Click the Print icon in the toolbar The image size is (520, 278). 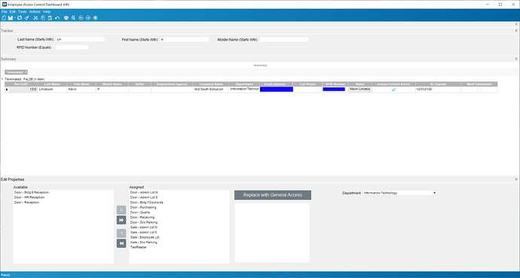66,18
